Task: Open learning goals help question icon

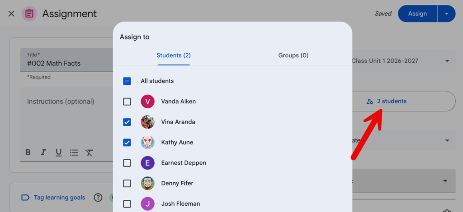Action: 98,198
